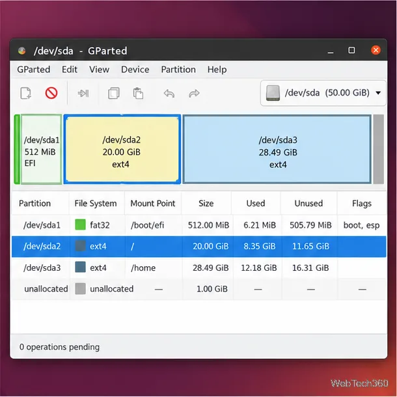Viewport: 397px width, 397px height.
Task: Open the Device menu
Action: pyautogui.click(x=135, y=70)
